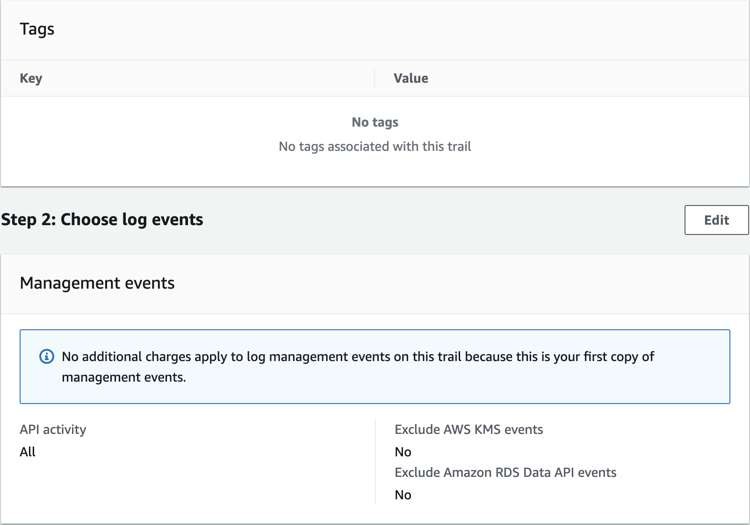
Task: Click the vertical divider beside API activity
Action: point(375,461)
